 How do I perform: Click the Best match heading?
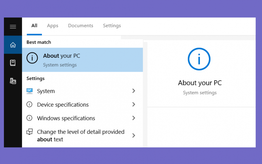(39, 42)
